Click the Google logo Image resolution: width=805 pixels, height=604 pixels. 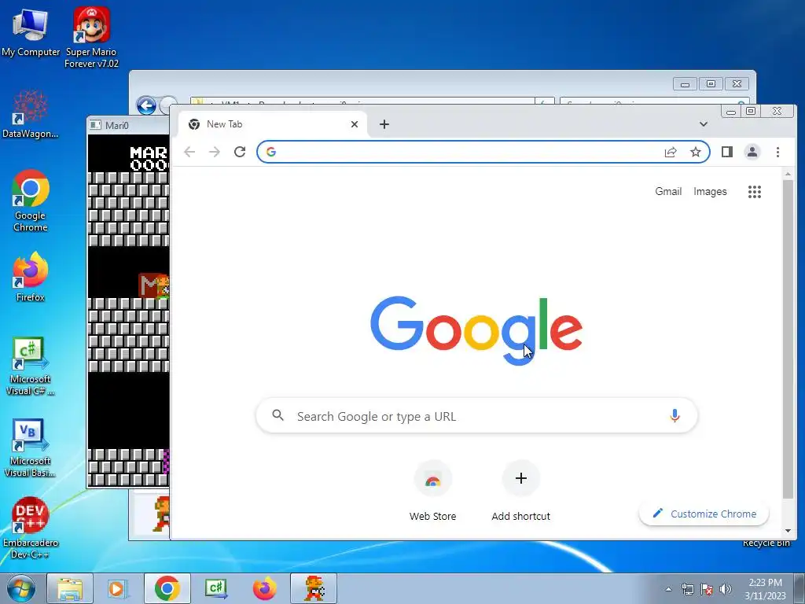coord(476,330)
